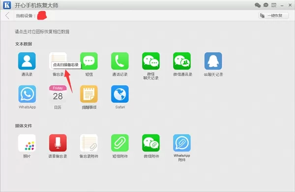The width and height of the screenshot is (295, 192).
Task: Select the 微信通讯录 WeChat contacts icon
Action: [x=182, y=61]
